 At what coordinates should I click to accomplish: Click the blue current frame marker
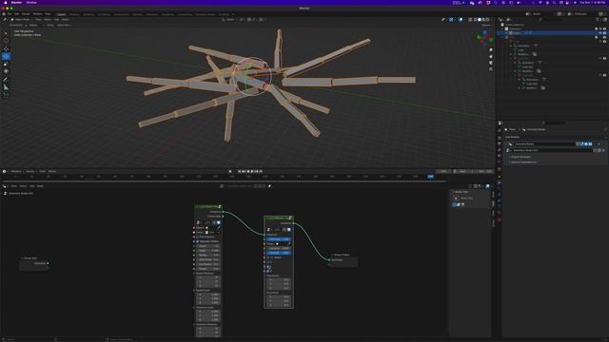pos(430,177)
